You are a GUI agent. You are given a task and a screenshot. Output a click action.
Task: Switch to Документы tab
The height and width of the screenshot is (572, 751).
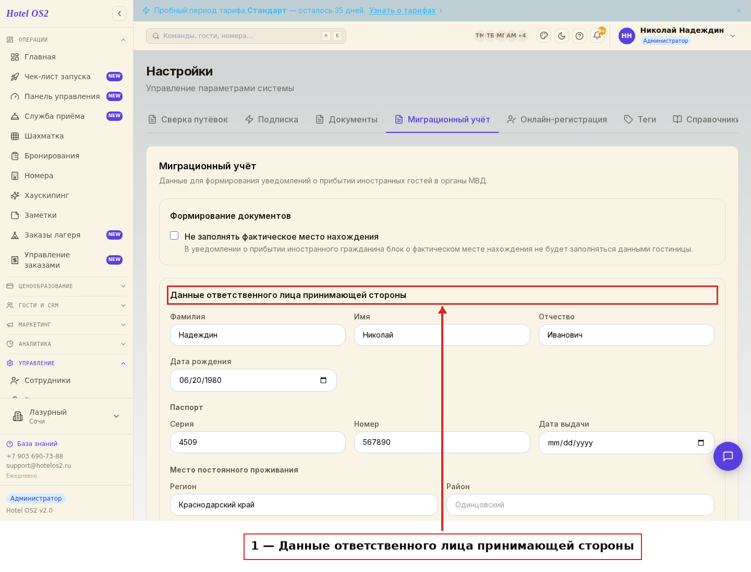[x=347, y=119]
